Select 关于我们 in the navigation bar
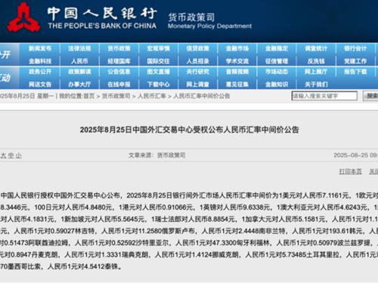The width and height of the screenshot is (378, 283). click(x=316, y=85)
